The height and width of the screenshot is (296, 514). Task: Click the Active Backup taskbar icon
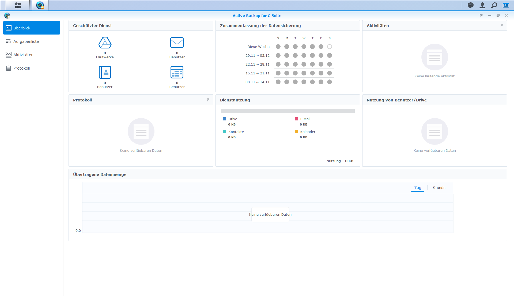coord(40,5)
